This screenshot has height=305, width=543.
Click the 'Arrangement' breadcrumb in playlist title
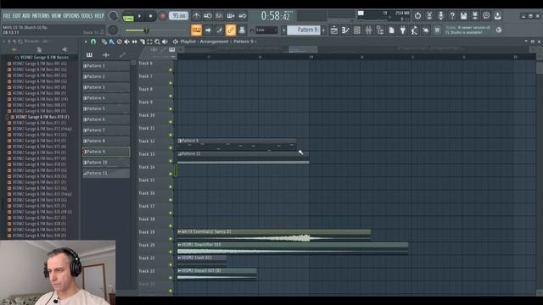click(214, 42)
